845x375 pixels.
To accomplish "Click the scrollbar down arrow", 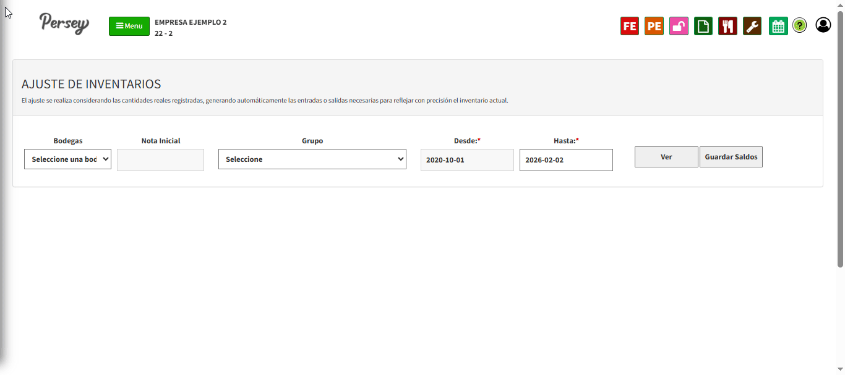I will click(840, 369).
